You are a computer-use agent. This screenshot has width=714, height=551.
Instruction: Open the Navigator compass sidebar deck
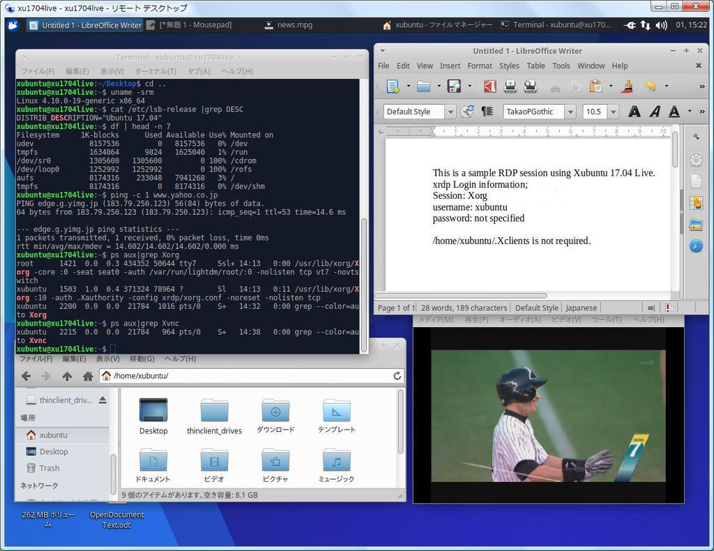coord(696,246)
